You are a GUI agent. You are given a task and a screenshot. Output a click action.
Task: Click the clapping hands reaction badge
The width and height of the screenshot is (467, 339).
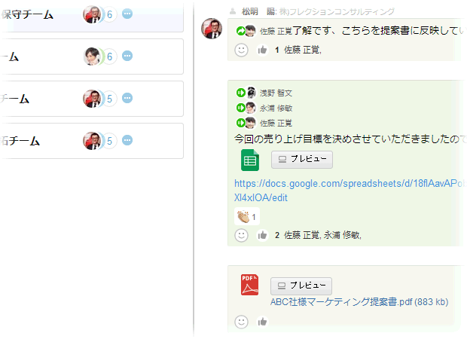[x=247, y=216]
